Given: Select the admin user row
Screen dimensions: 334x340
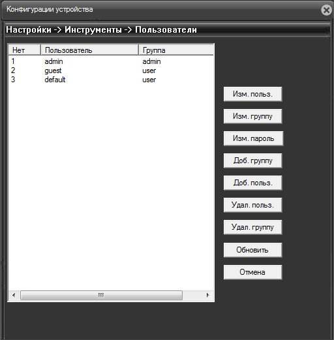Looking at the screenshot, I should coord(111,61).
